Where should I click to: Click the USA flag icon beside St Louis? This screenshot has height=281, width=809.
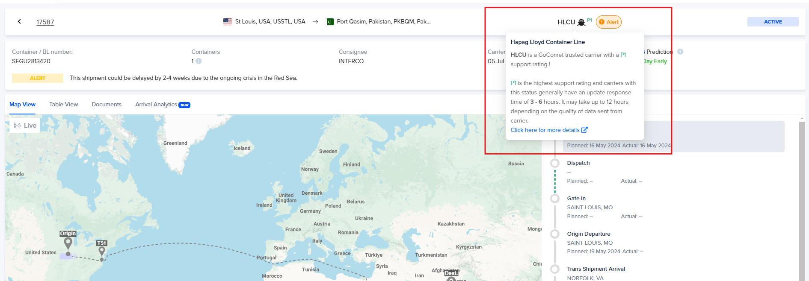tap(228, 22)
